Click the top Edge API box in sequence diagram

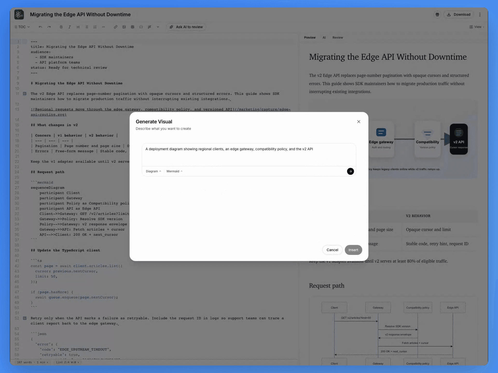[453, 308]
